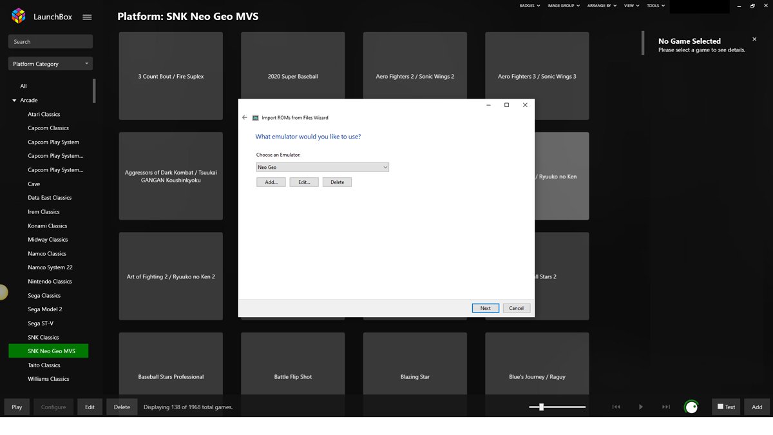The height and width of the screenshot is (435, 773).
Task: Select Sega Model 2 platform
Action: (45, 309)
